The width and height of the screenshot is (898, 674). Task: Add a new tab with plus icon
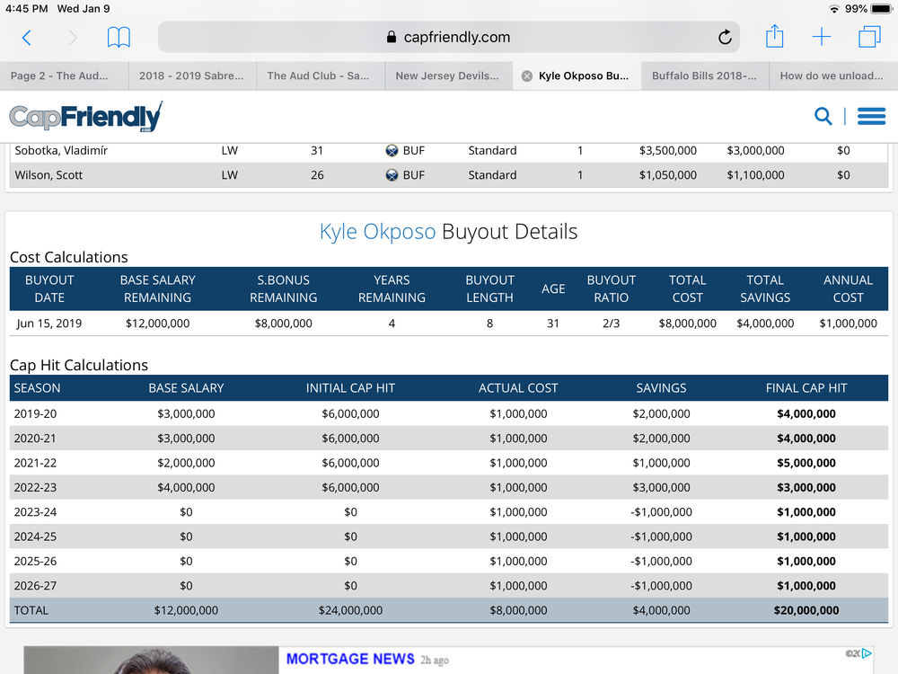(822, 37)
